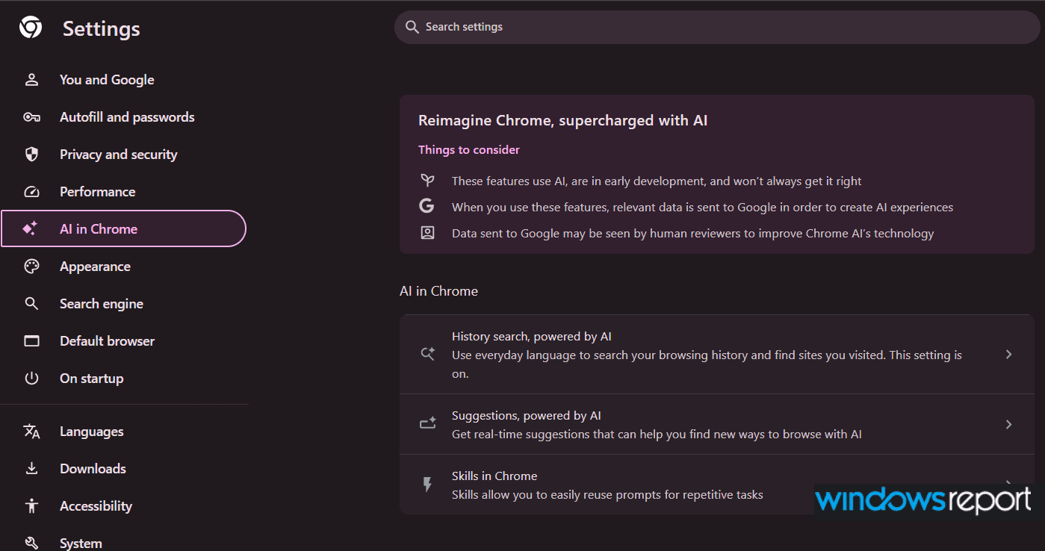1045x551 pixels.
Task: Click the 'Use everyday language' description text
Action: tap(707, 364)
